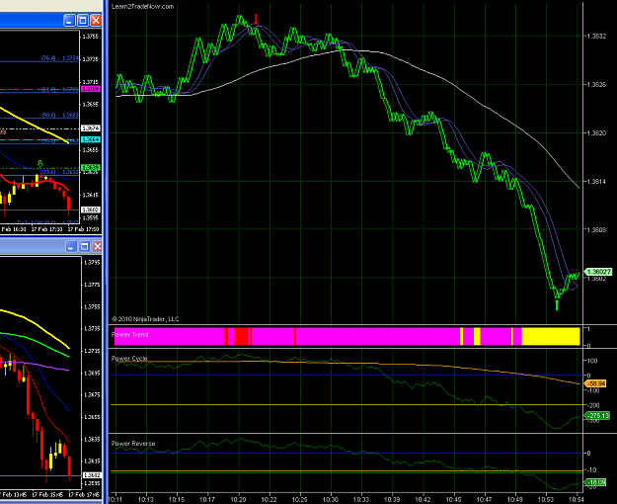Viewport: 617px width, 504px height.
Task: Click the 17 Feb 17:10 time label
Action: point(46,229)
